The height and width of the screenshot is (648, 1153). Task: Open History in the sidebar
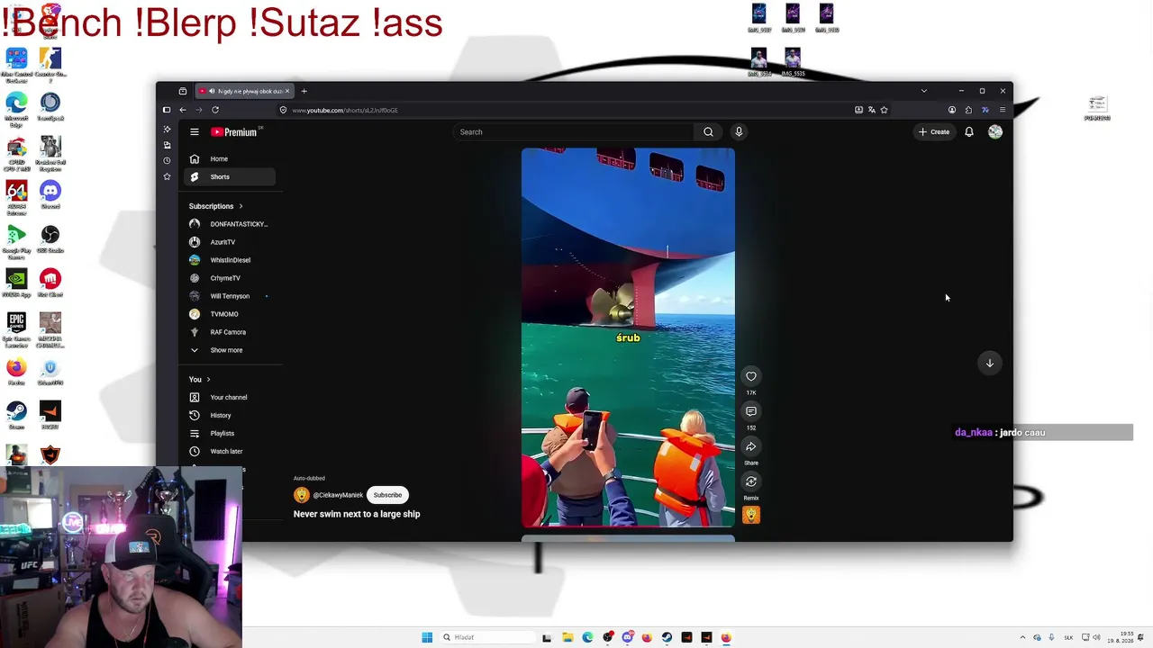(x=230, y=415)
